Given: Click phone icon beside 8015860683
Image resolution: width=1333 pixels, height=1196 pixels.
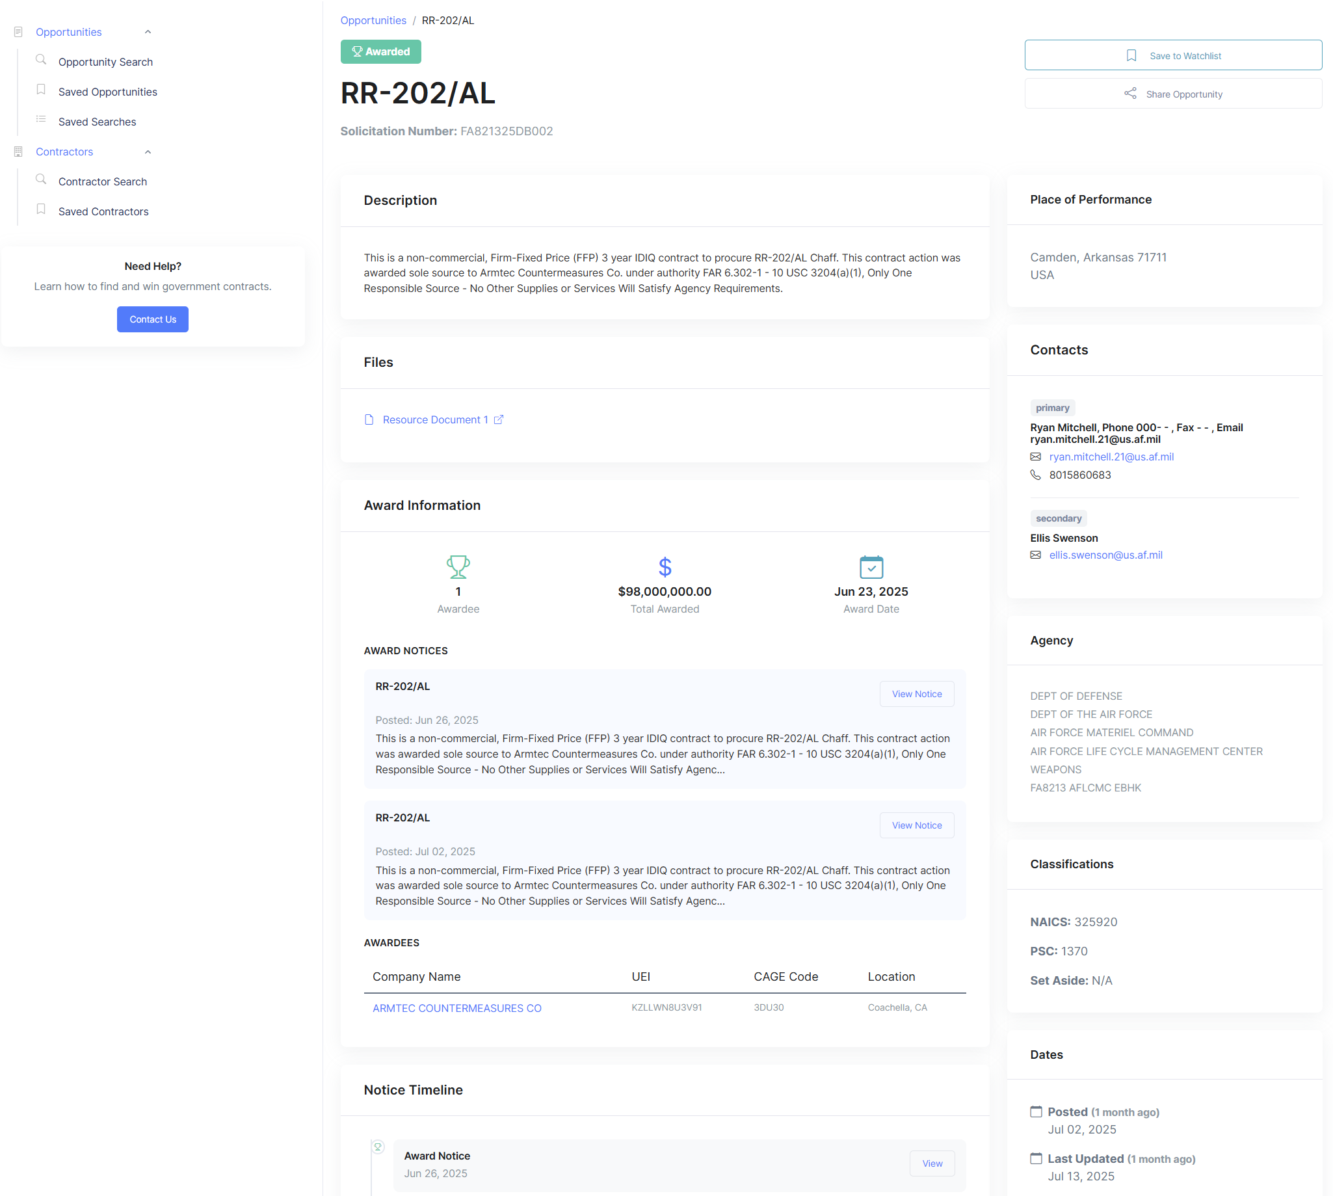Looking at the screenshot, I should click(1036, 475).
